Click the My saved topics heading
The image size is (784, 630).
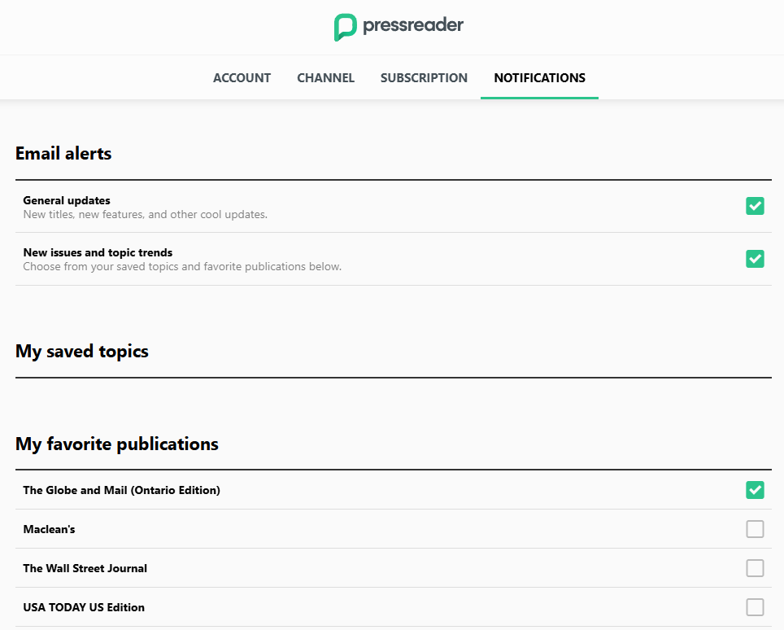tap(81, 352)
